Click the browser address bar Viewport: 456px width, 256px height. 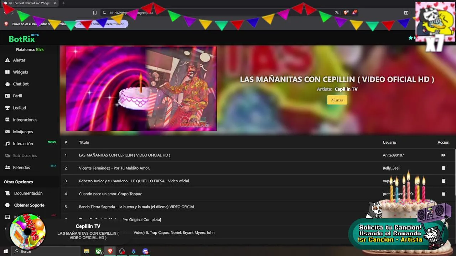[x=217, y=13]
